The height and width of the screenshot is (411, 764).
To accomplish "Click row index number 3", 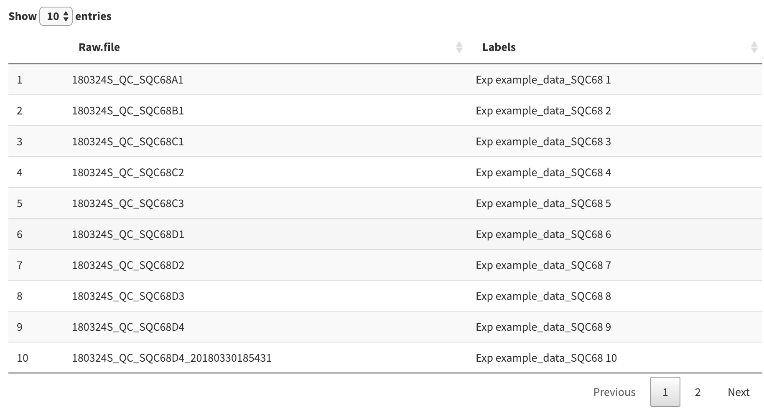I will (20, 142).
